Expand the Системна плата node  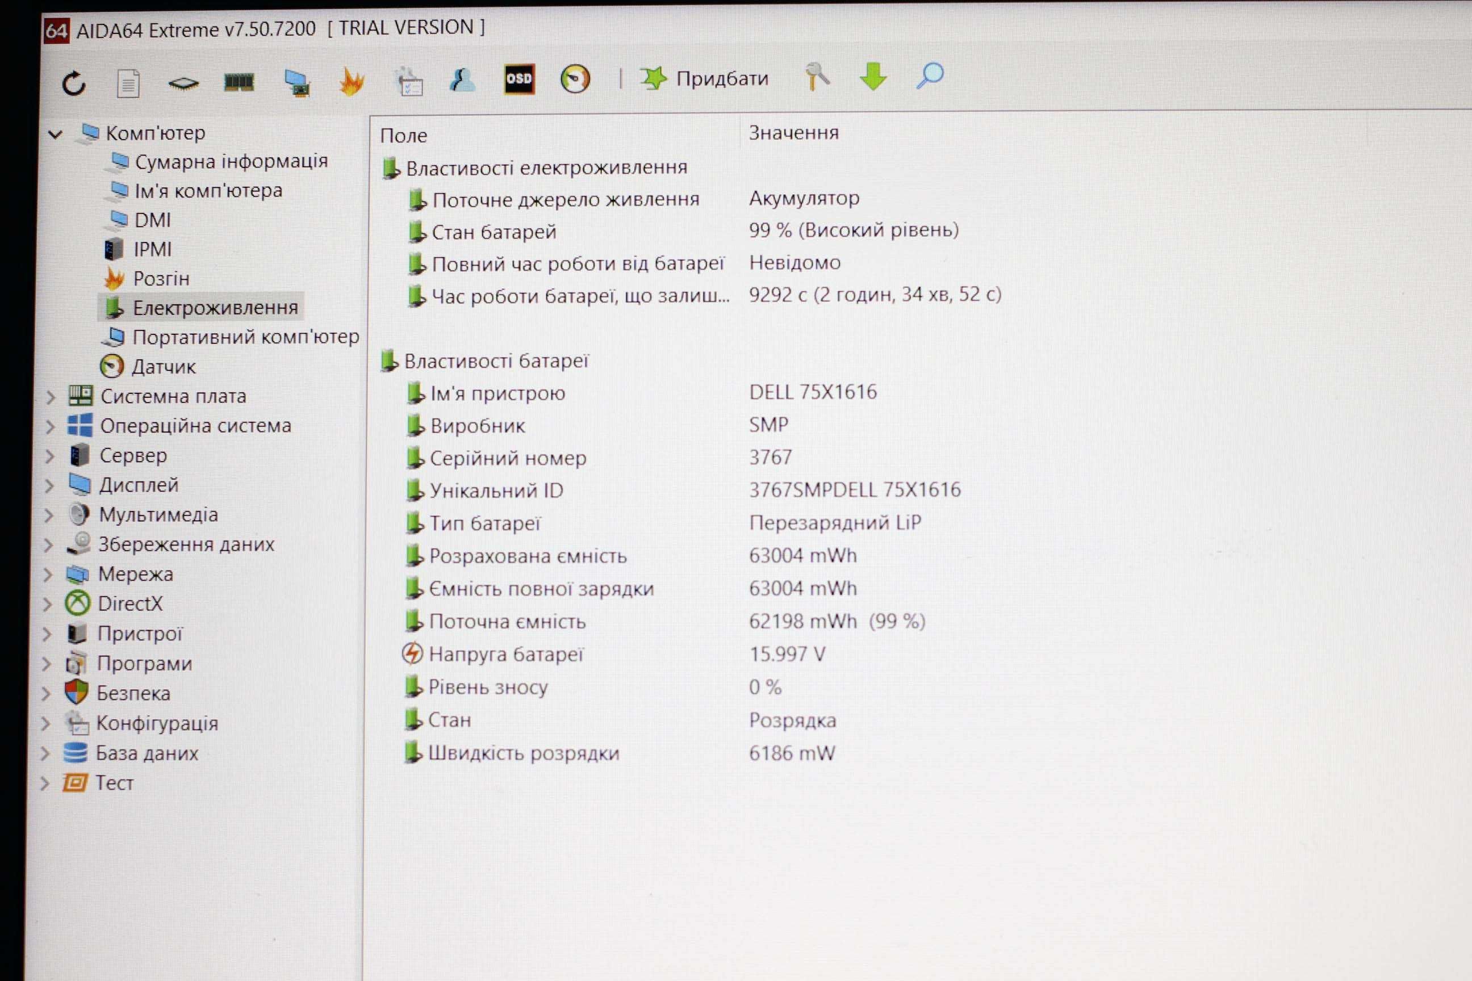51,397
